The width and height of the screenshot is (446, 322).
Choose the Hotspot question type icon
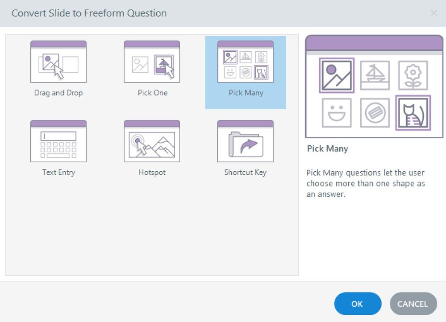click(x=152, y=141)
